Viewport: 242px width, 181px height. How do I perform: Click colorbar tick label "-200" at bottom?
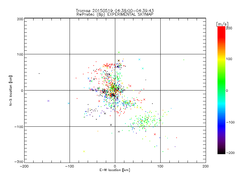(230, 153)
